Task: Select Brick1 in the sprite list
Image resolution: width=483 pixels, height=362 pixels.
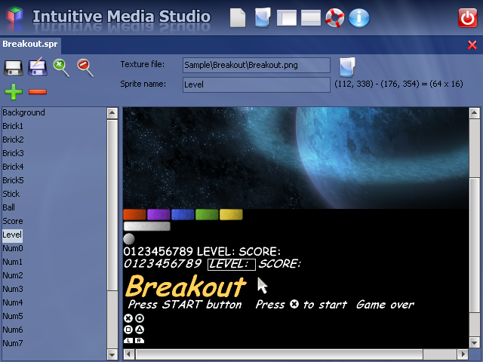Action: [x=13, y=126]
